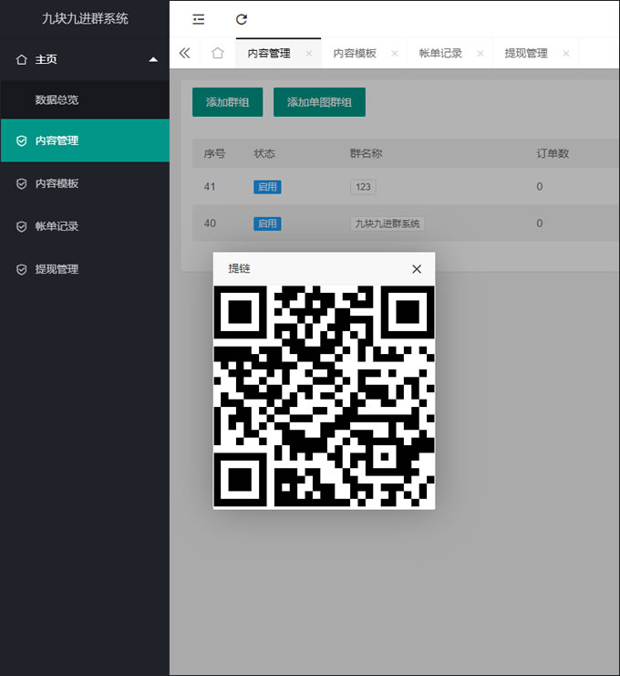Click the 提链 dialog title

(x=239, y=268)
